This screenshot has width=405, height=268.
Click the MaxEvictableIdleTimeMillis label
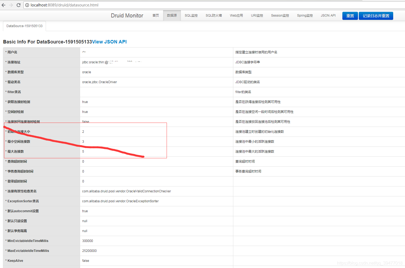coord(28,251)
